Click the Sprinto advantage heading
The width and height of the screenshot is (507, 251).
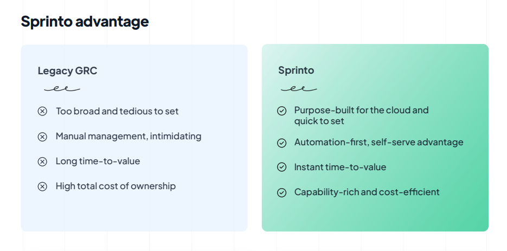point(85,21)
